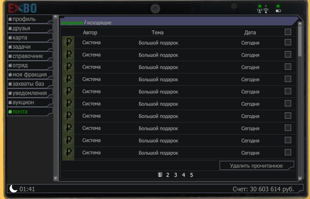The height and width of the screenshot is (199, 310).
Task: Click the mail list scrollbar up arrow
Action: tap(300, 24)
